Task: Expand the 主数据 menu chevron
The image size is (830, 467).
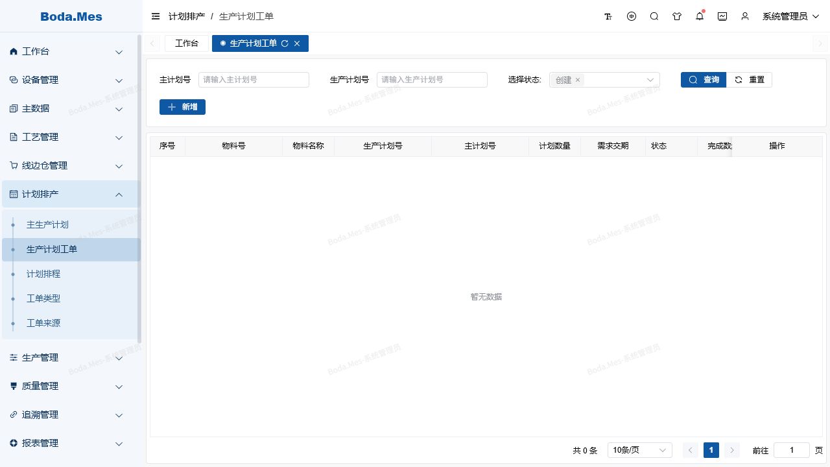Action: click(119, 109)
